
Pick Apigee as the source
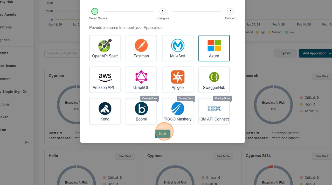177,80
